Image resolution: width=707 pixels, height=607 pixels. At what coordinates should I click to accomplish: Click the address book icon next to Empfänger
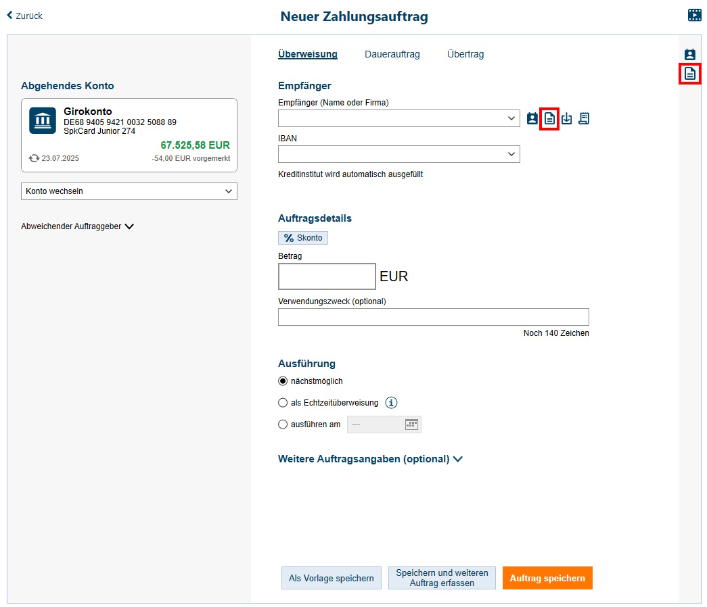click(x=532, y=119)
